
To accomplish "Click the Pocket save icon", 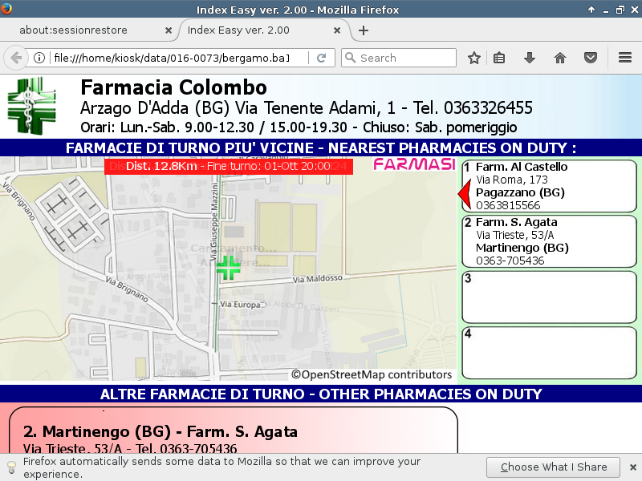I will [x=591, y=58].
